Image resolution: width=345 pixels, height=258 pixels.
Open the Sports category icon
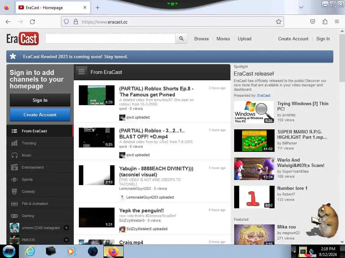(14, 179)
